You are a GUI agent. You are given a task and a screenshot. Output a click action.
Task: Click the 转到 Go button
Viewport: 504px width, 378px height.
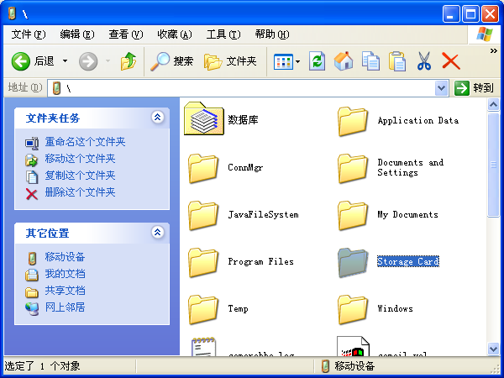click(475, 87)
